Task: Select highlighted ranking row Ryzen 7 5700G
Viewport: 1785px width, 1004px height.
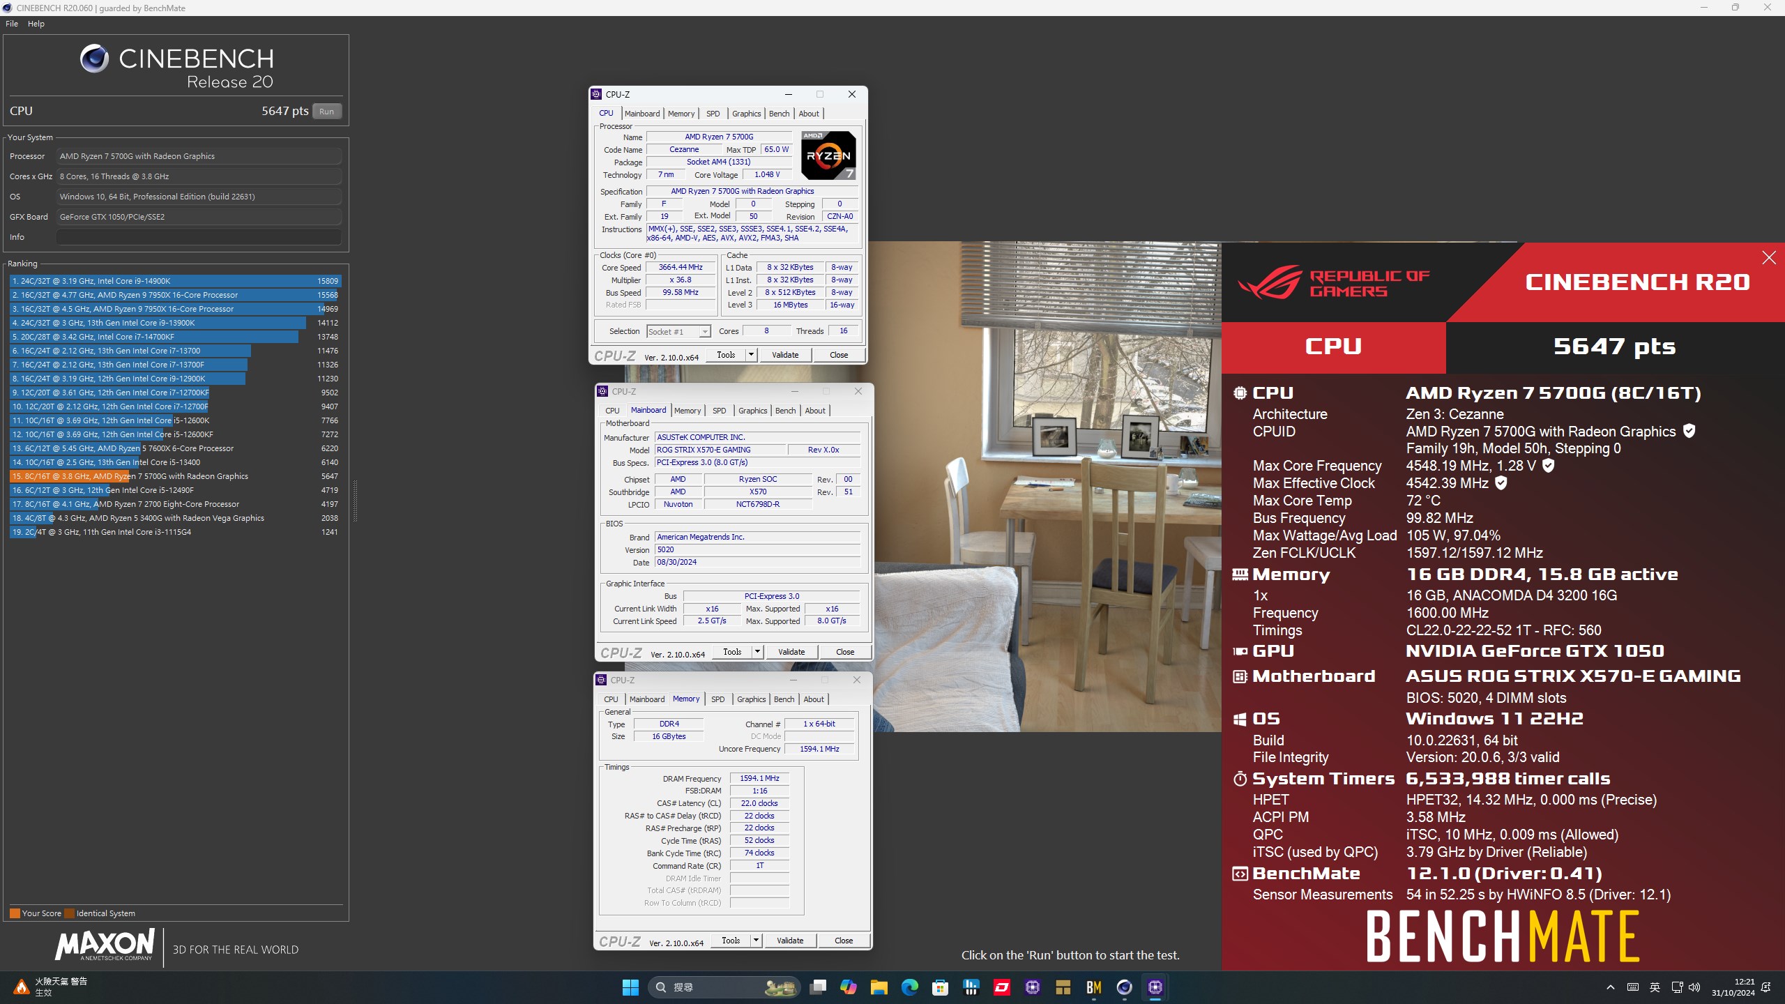Action: [175, 476]
